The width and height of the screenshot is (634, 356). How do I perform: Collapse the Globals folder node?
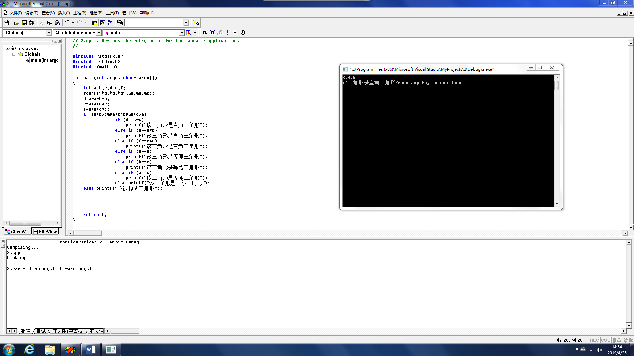[x=14, y=54]
